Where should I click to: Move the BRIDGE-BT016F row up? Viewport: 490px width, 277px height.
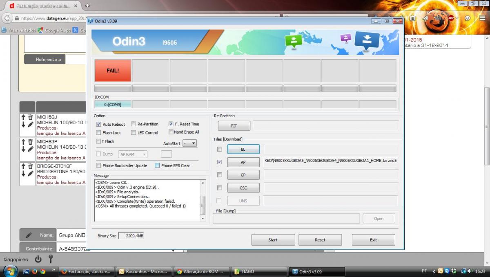coord(24,166)
